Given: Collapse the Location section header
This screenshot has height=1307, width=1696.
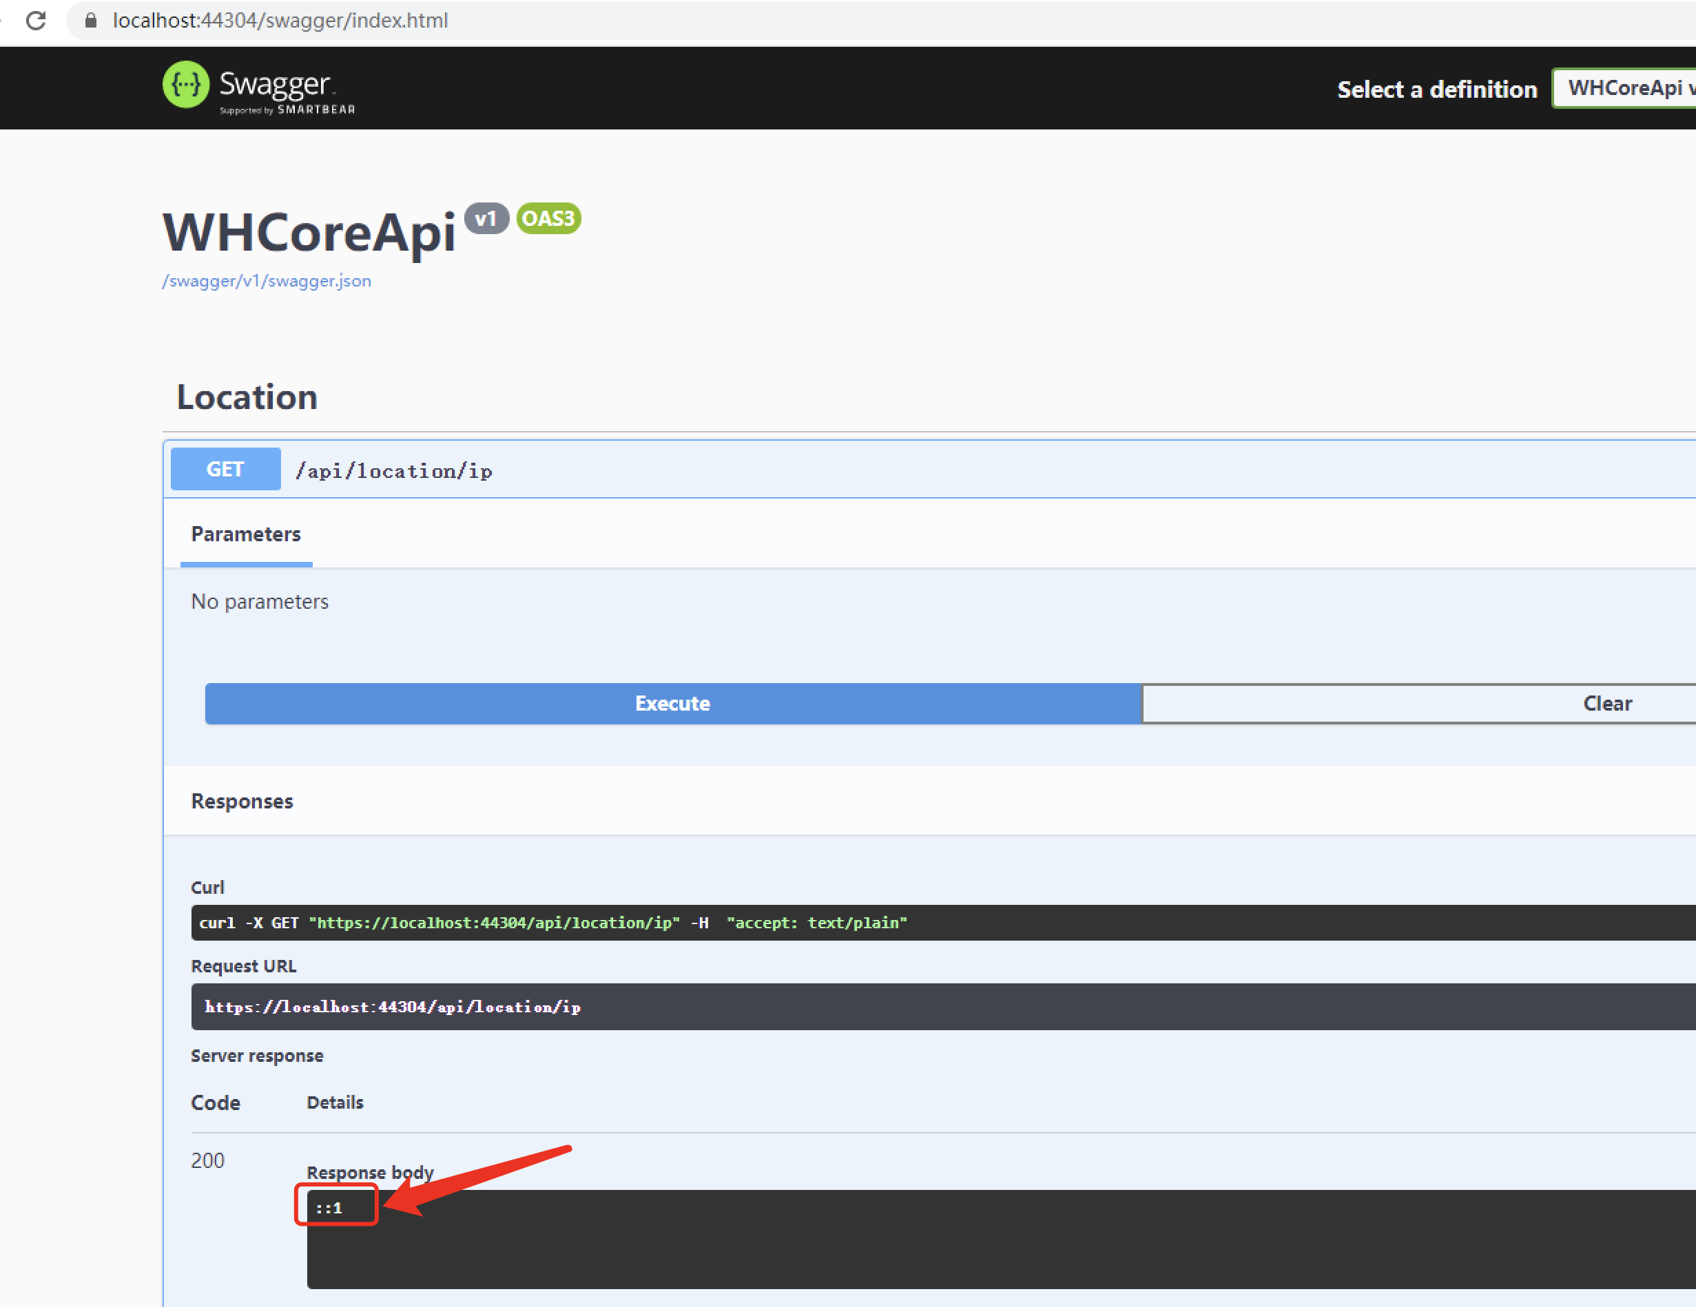Looking at the screenshot, I should click(x=247, y=397).
